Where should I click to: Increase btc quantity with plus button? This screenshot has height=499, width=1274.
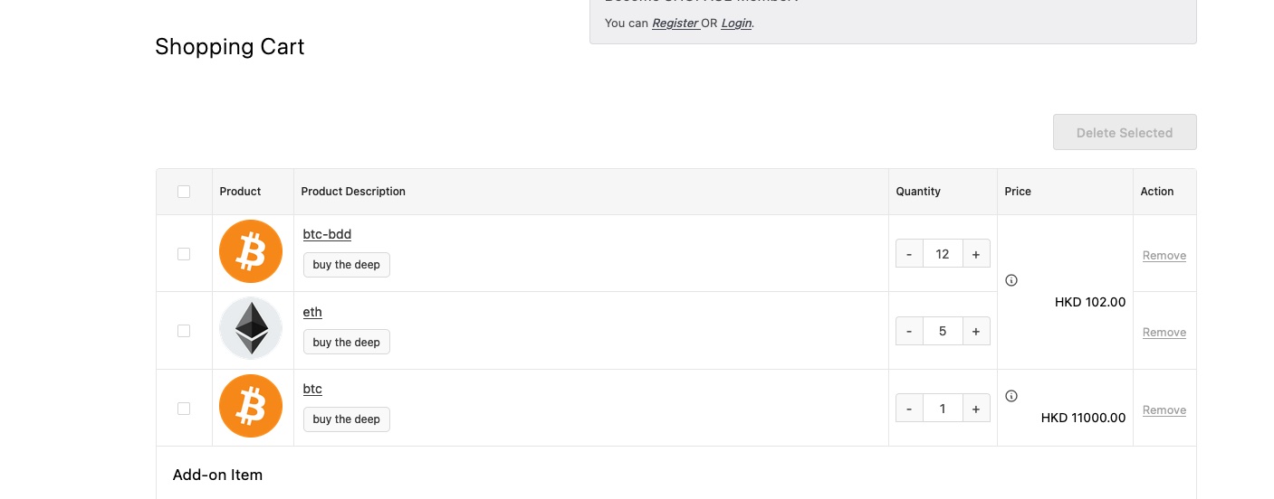(x=975, y=409)
